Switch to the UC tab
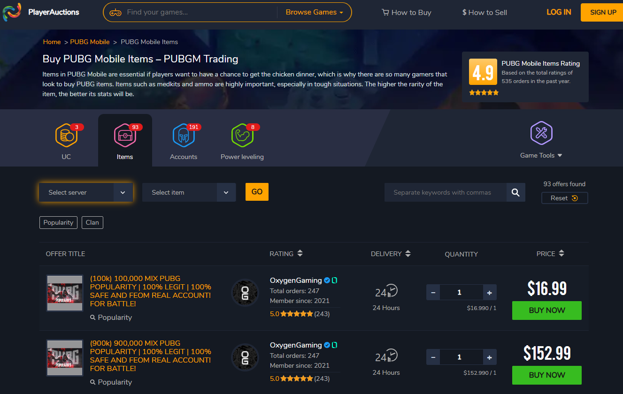 point(66,140)
